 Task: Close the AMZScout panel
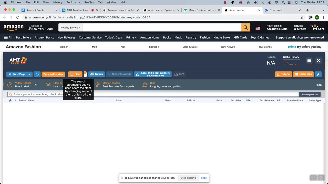(319, 61)
